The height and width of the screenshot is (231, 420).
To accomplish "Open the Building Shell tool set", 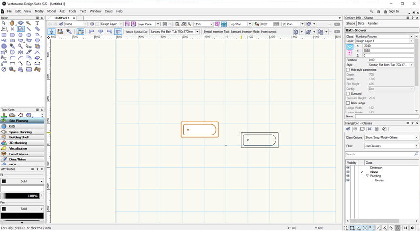I will (22, 137).
